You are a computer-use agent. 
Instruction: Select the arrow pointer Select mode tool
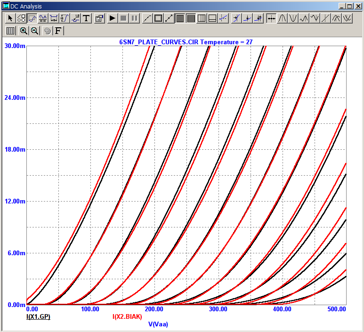click(10, 18)
